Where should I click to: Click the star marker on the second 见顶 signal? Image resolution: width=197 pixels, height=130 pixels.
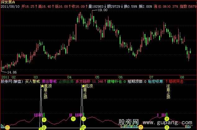pyautogui.click(x=83, y=86)
